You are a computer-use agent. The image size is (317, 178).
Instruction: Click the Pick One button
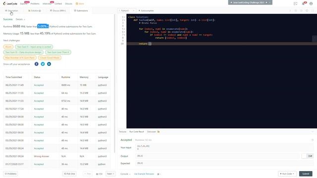point(69,174)
